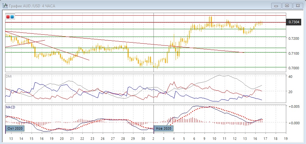Screen dimensions: 306x144
Task: Click date 2 on the time axis
Action: 154,139
